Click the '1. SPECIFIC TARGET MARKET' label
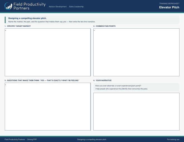 point(18,26)
